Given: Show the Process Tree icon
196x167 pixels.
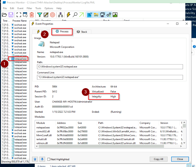Looking at the screenshot, I should tap(60, 15).
